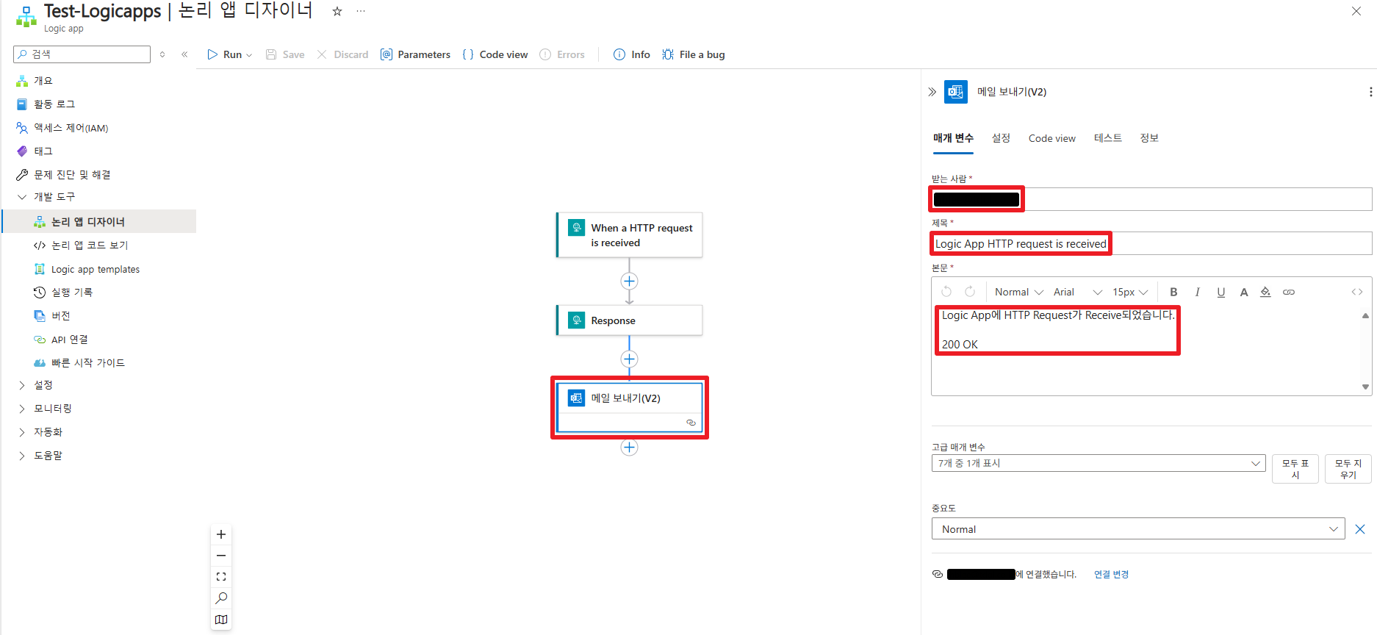Collapse the action details panel
Viewport: 1377px width, 635px height.
click(x=932, y=92)
